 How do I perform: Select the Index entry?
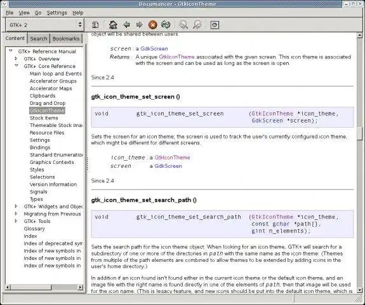[x=30, y=236]
